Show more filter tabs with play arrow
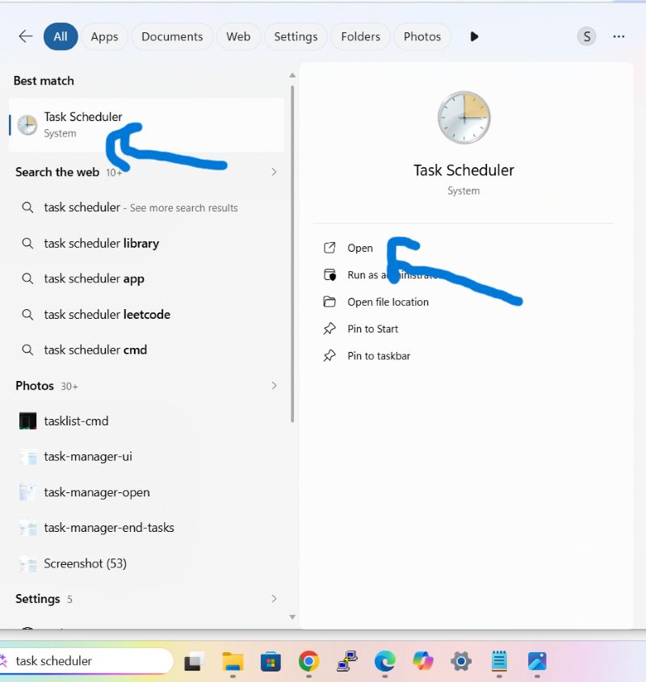Viewport: 646px width, 682px height. (x=474, y=36)
